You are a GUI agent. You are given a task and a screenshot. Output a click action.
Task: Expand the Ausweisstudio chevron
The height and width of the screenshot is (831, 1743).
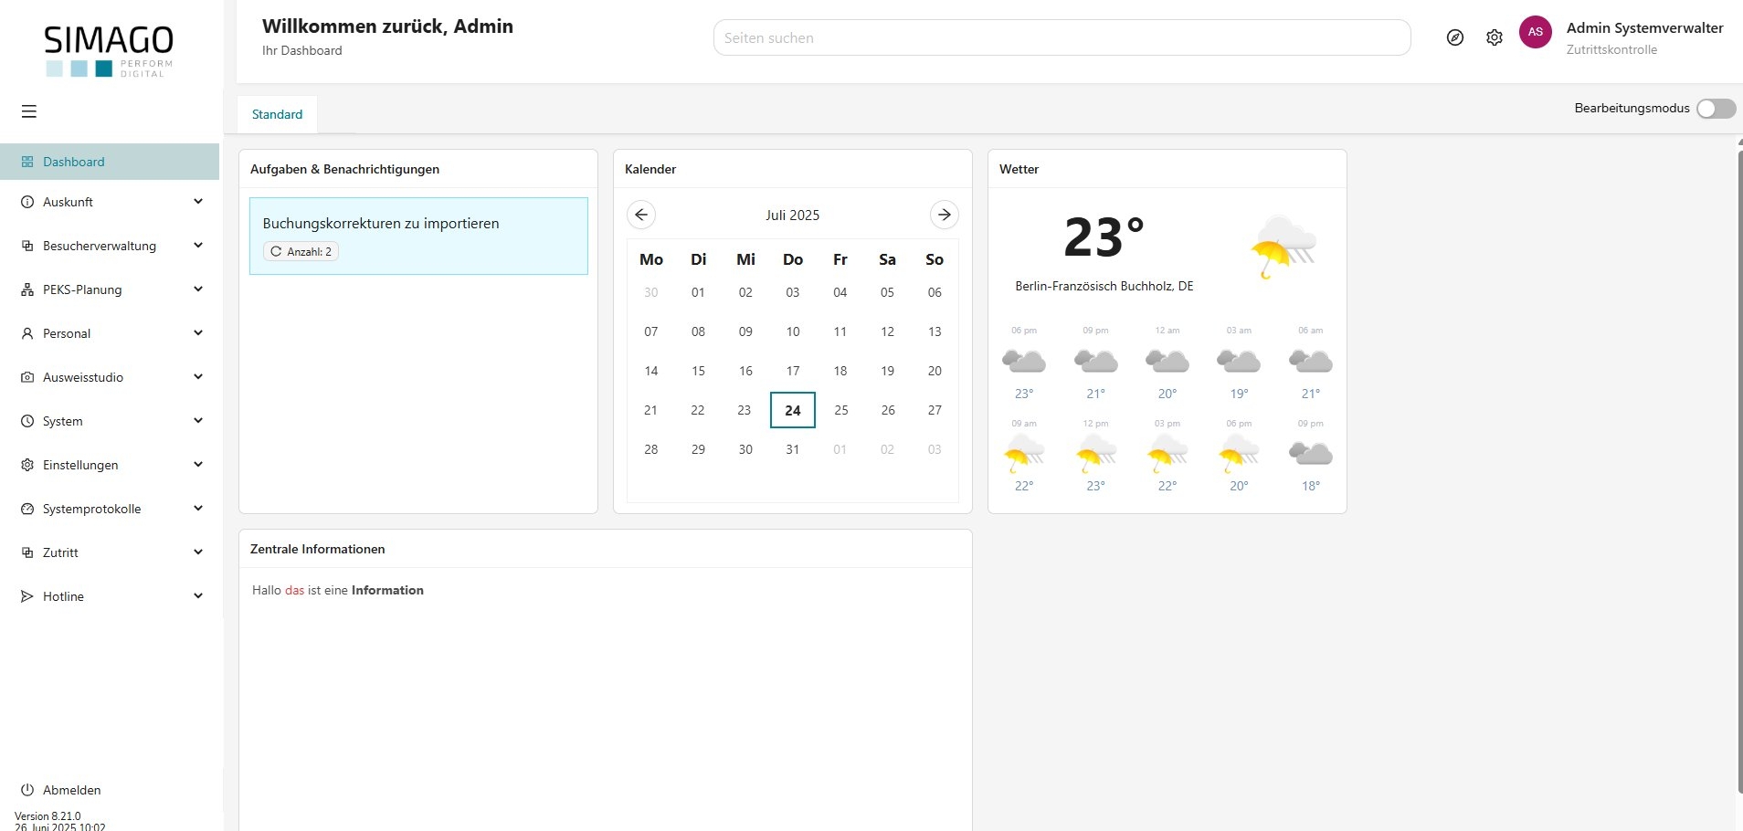[198, 377]
